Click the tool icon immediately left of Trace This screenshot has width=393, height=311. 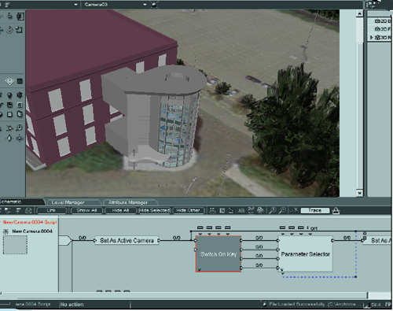pyautogui.click(x=295, y=210)
